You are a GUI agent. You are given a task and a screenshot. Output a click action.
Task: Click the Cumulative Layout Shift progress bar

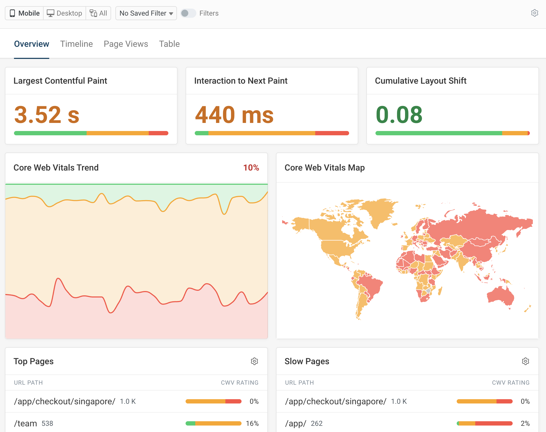[x=452, y=133]
